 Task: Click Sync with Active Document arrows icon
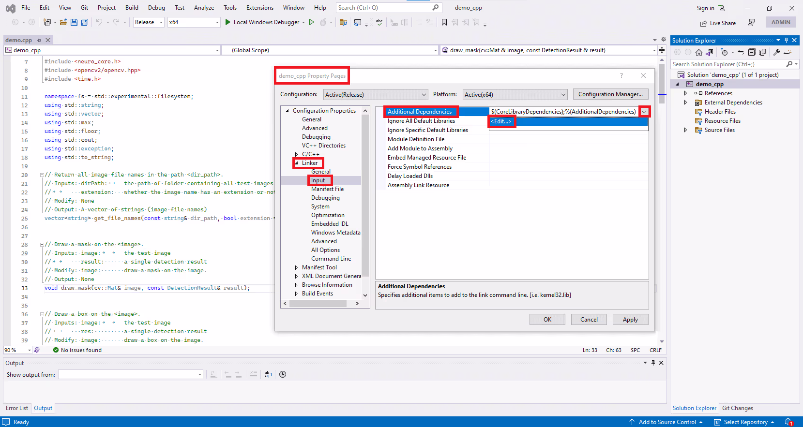pos(741,52)
